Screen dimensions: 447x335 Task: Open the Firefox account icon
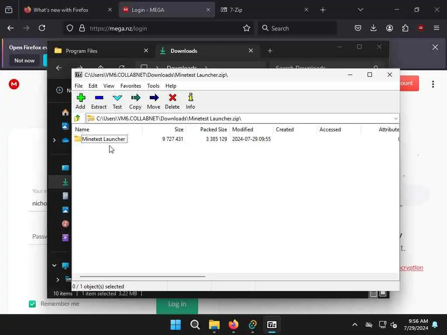tap(389, 28)
